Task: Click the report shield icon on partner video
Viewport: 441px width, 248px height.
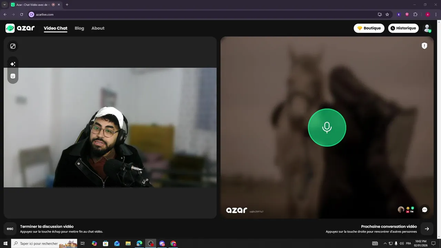Action: point(424,46)
